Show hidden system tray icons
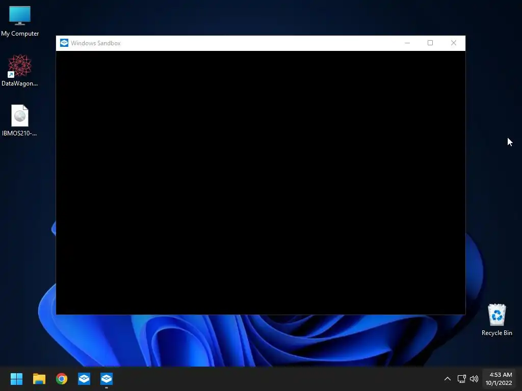 point(448,379)
